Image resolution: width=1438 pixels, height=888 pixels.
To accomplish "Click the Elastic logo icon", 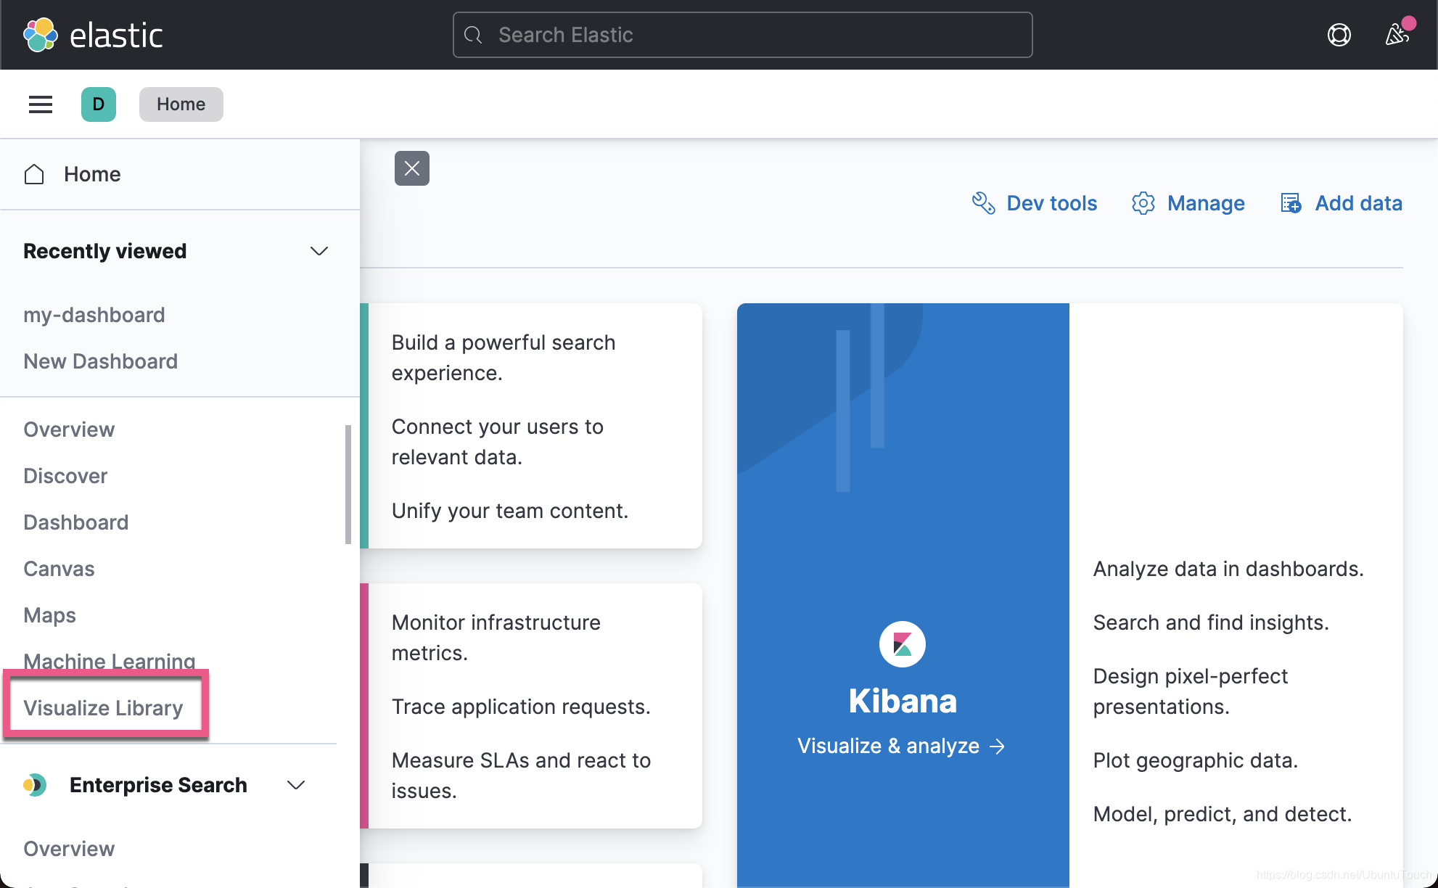I will point(41,35).
